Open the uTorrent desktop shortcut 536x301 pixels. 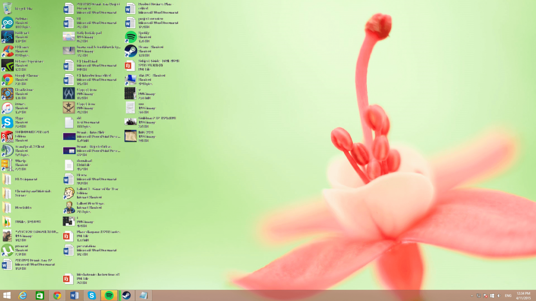pyautogui.click(x=6, y=250)
